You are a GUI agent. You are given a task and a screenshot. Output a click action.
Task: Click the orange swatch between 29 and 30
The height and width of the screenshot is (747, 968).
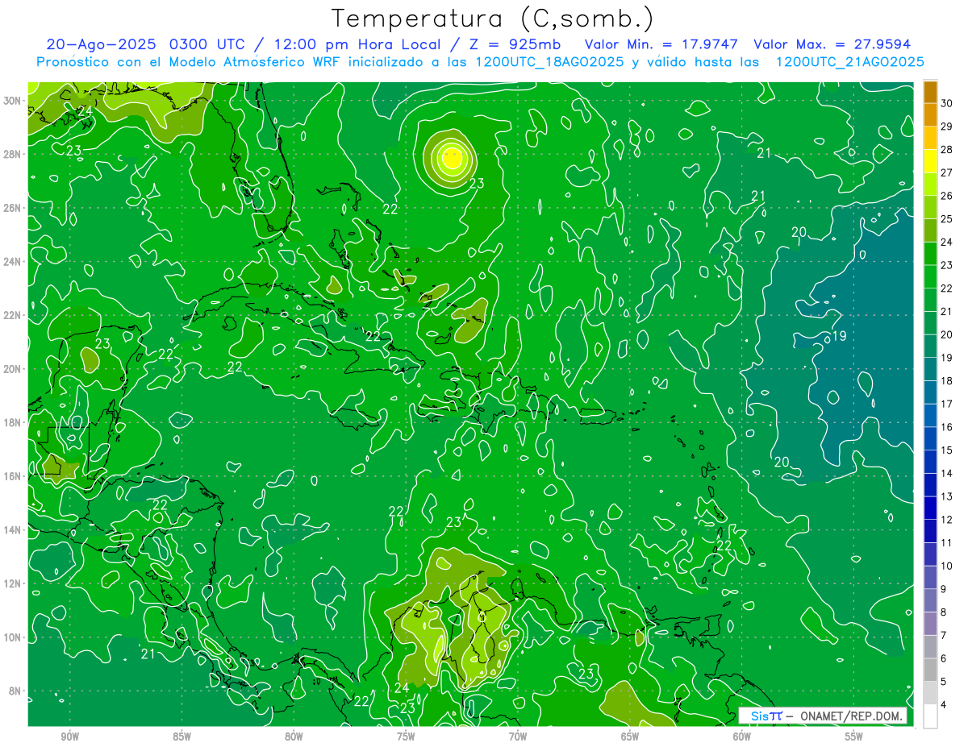pyautogui.click(x=930, y=115)
